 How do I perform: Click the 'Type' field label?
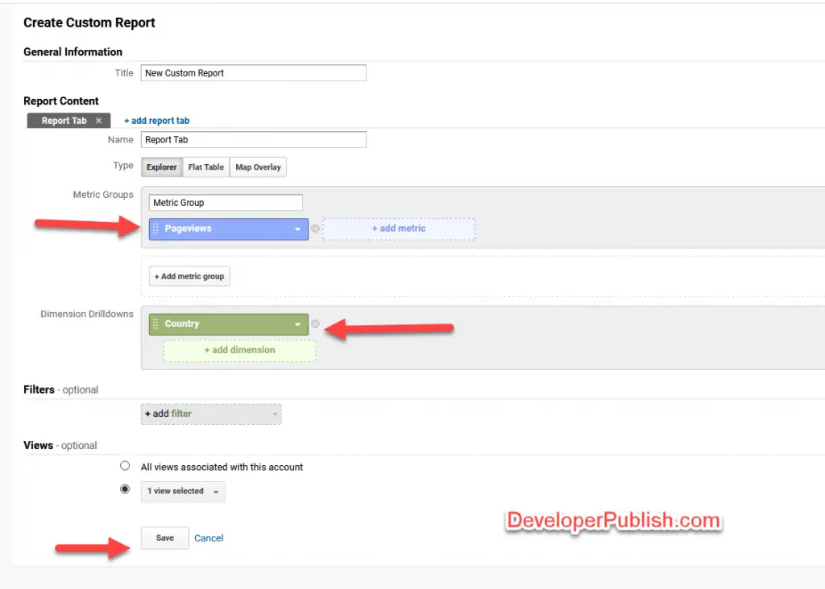pos(123,166)
